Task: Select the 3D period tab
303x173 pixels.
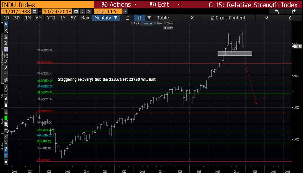Action: pyautogui.click(x=17, y=18)
